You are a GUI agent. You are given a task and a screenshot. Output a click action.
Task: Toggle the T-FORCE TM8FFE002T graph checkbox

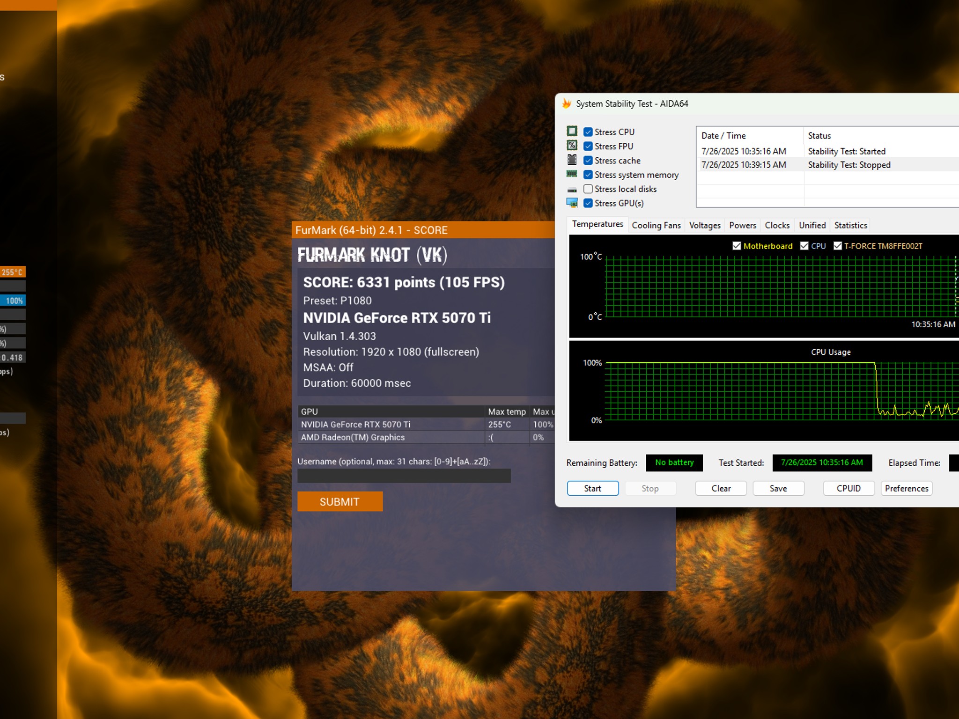pos(838,246)
